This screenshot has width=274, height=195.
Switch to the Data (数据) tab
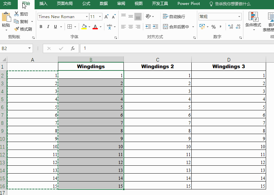click(104, 4)
